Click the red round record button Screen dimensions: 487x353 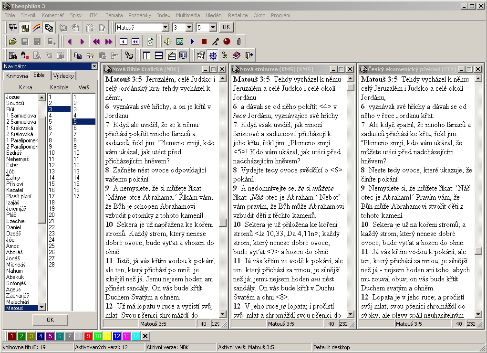coord(227,42)
